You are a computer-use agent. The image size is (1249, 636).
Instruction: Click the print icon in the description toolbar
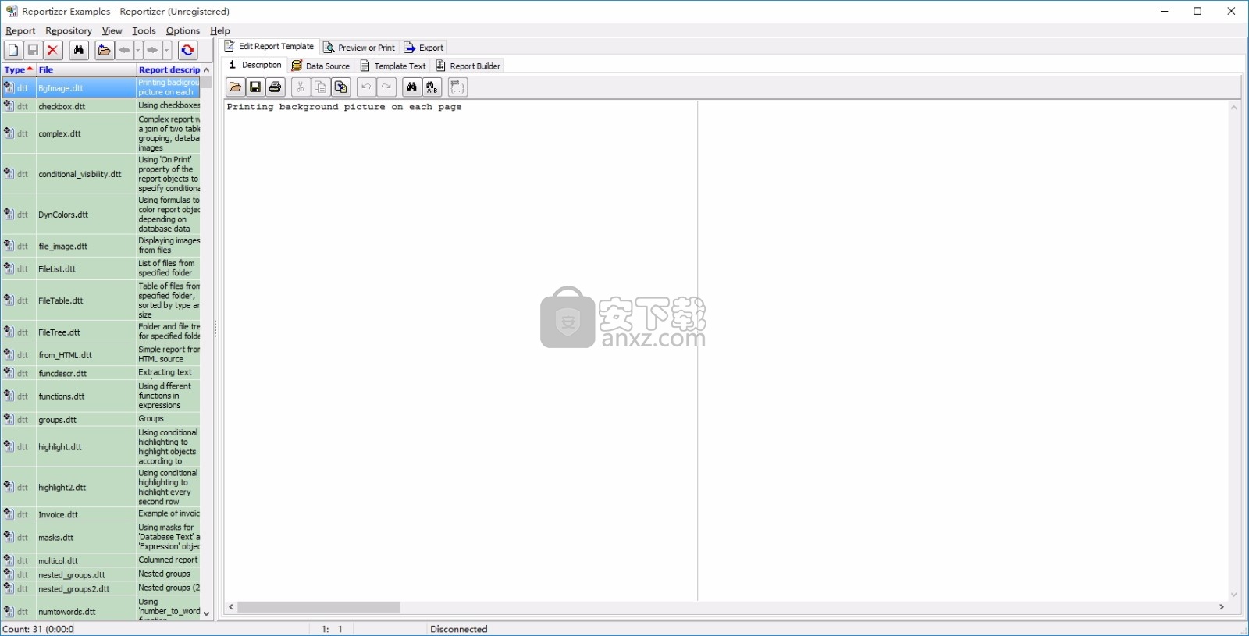click(x=276, y=87)
